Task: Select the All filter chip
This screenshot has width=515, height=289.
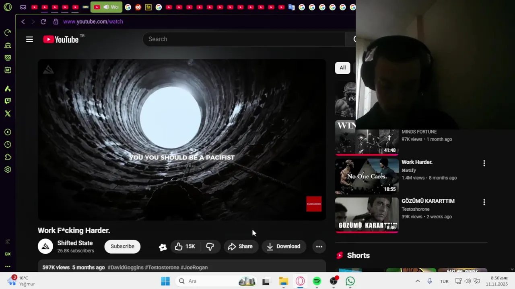Action: coord(342,68)
